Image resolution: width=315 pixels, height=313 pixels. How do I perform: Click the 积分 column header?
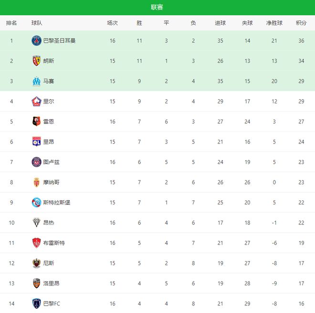(x=301, y=23)
